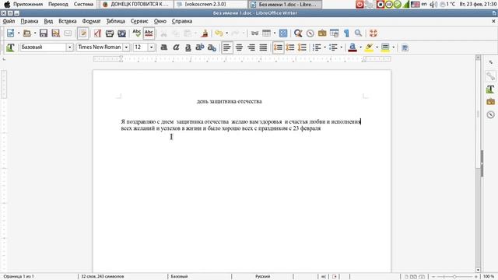
Task: Expand the Undo history dropdown arrow
Action: pyautogui.click(x=226, y=33)
